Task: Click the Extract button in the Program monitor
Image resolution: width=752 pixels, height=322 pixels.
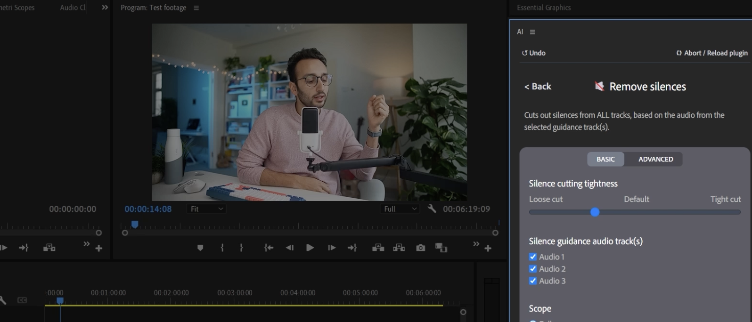Action: pos(399,248)
